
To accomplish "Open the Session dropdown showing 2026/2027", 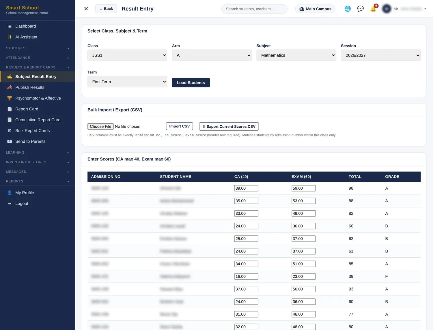I will click(381, 55).
